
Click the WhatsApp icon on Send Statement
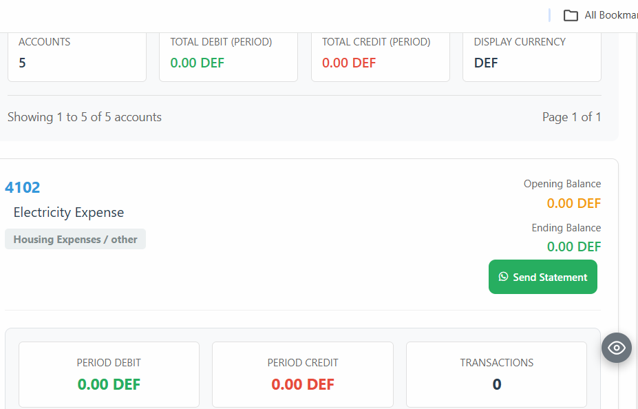click(504, 277)
